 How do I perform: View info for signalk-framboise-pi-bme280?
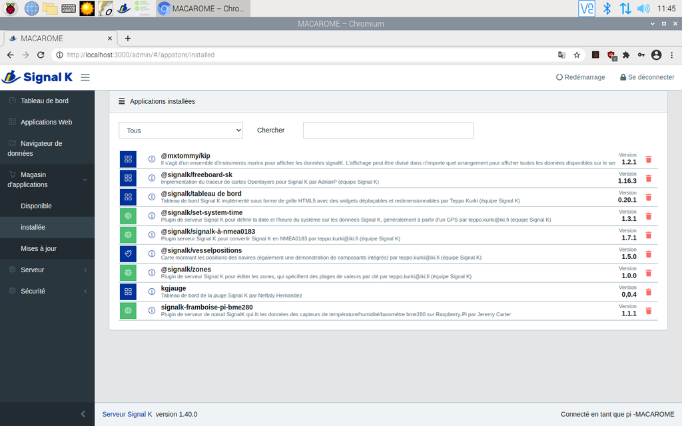pos(152,310)
